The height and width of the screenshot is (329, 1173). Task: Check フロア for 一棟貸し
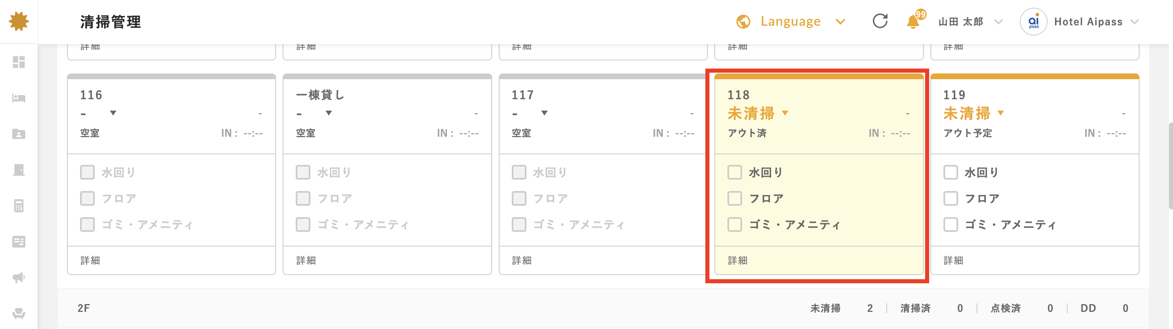coord(303,198)
